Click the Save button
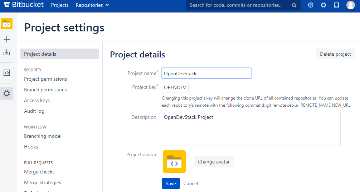 click(171, 183)
